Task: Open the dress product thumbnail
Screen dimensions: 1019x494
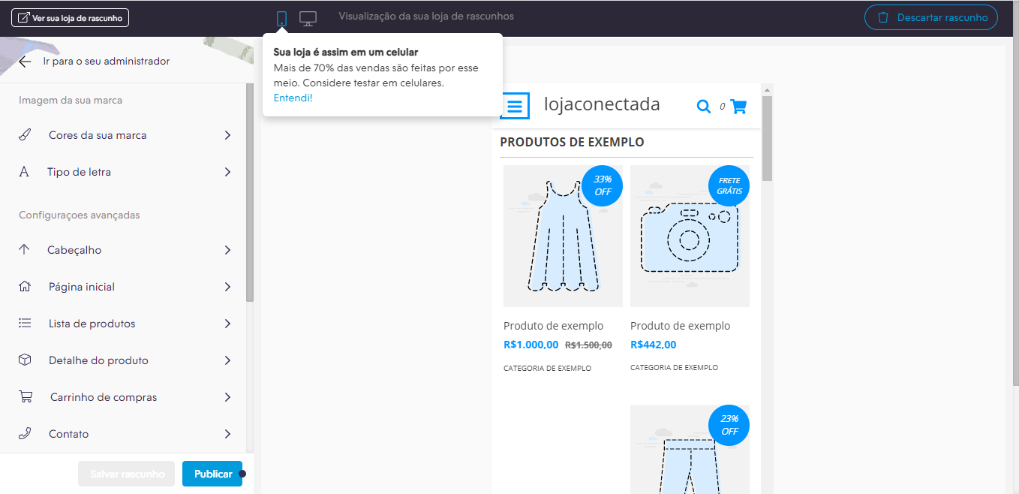Action: (563, 236)
